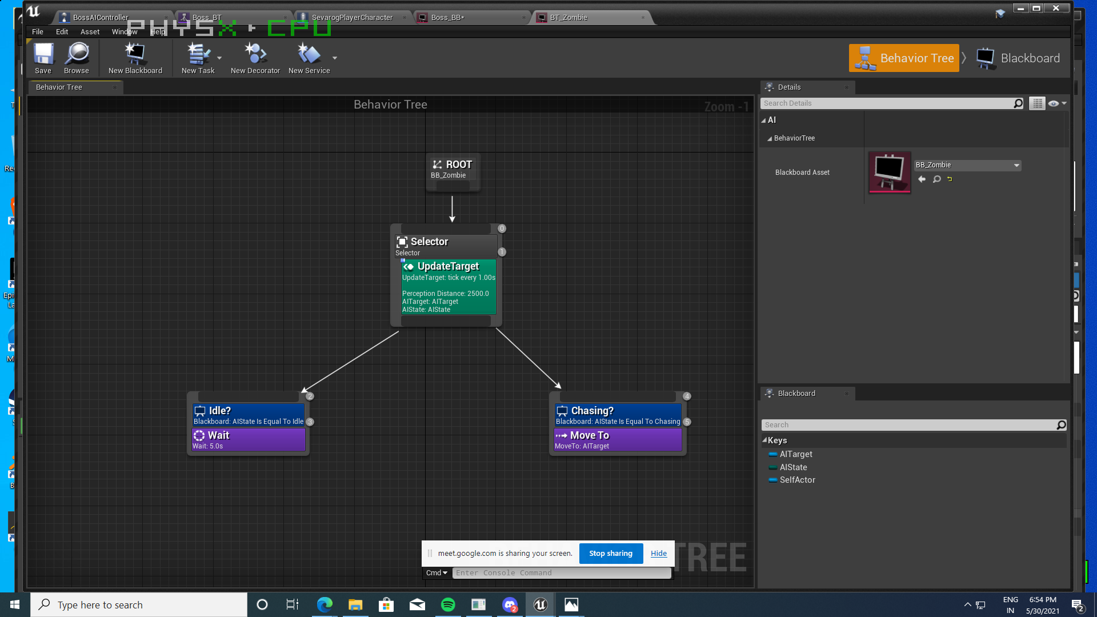The height and width of the screenshot is (617, 1097).
Task: Reset Blackboard Asset to default
Action: click(950, 179)
